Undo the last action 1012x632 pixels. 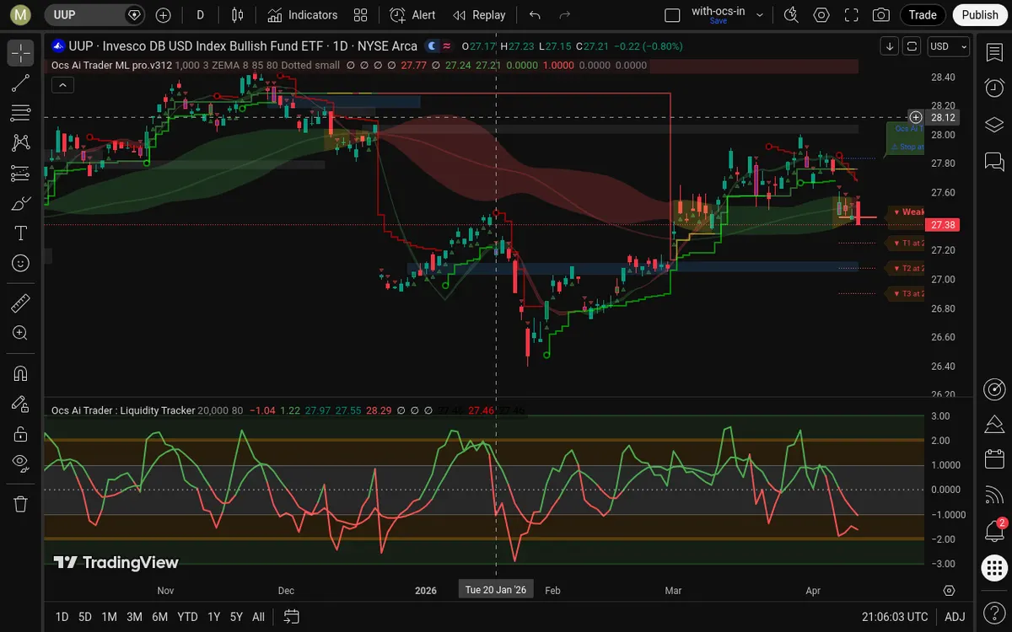pos(535,15)
